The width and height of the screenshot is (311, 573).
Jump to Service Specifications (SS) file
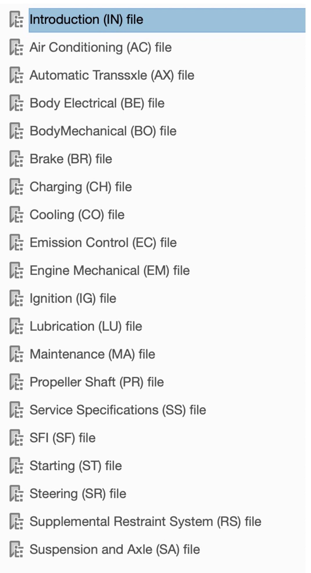pos(118,410)
